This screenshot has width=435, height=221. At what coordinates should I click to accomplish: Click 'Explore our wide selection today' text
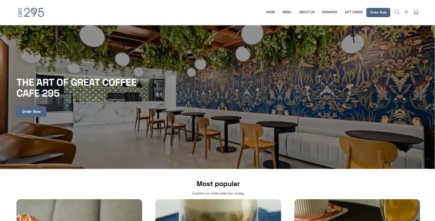[218, 193]
